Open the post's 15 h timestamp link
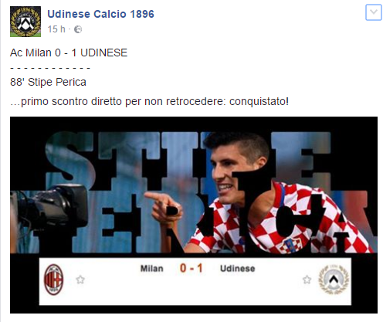 [56, 29]
